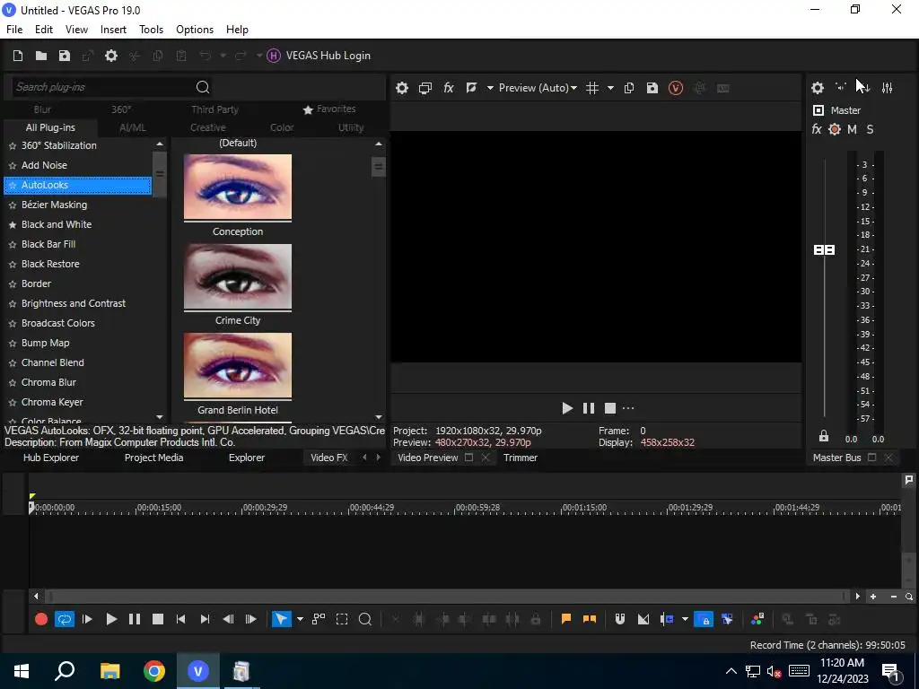Select Brightness and Contrast plug-in
Image resolution: width=919 pixels, height=689 pixels.
[74, 303]
